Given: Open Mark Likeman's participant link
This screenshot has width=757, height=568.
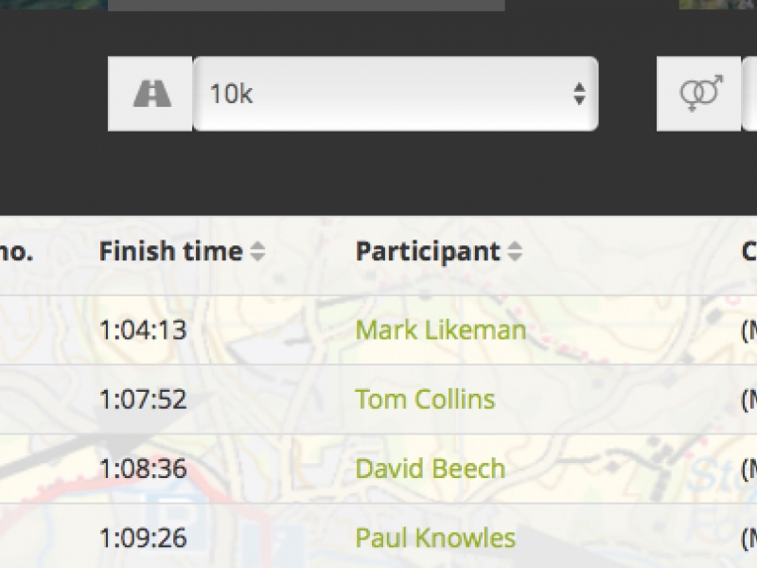Looking at the screenshot, I should 440,330.
